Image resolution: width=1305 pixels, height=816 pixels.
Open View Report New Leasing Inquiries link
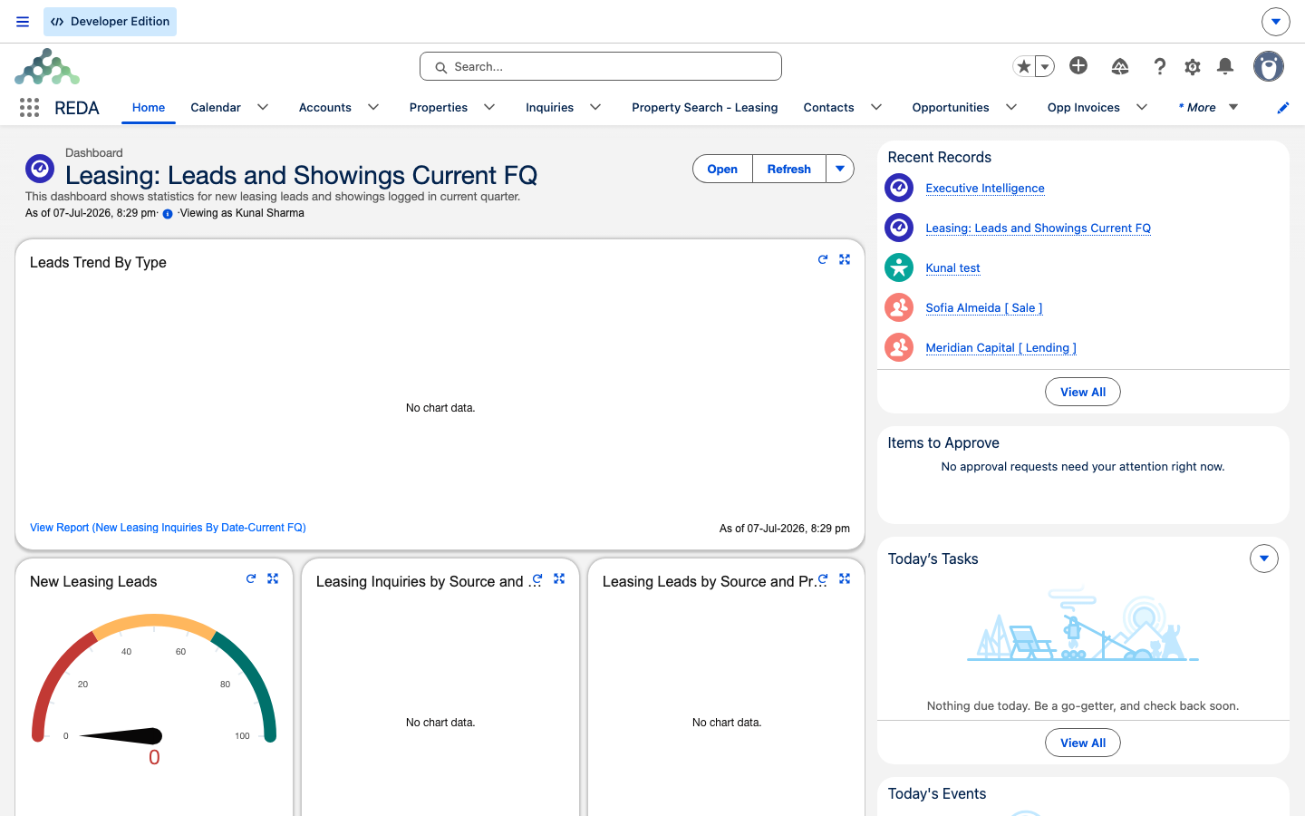click(x=168, y=528)
